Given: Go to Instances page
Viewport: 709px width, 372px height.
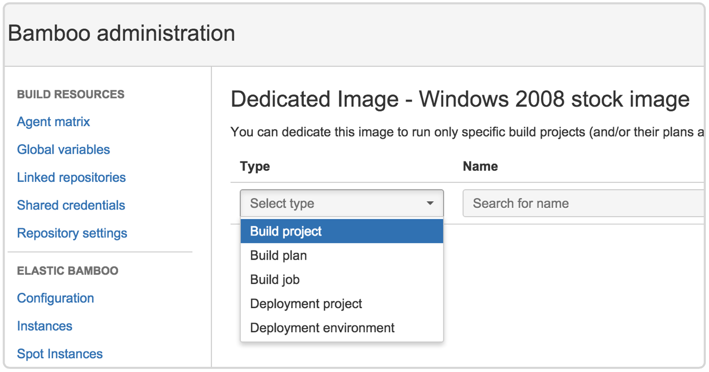Looking at the screenshot, I should coord(45,326).
